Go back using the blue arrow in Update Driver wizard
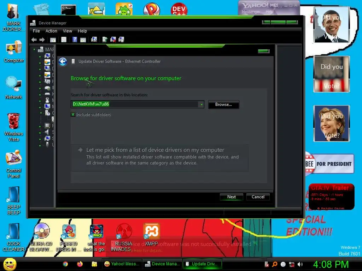 63,62
